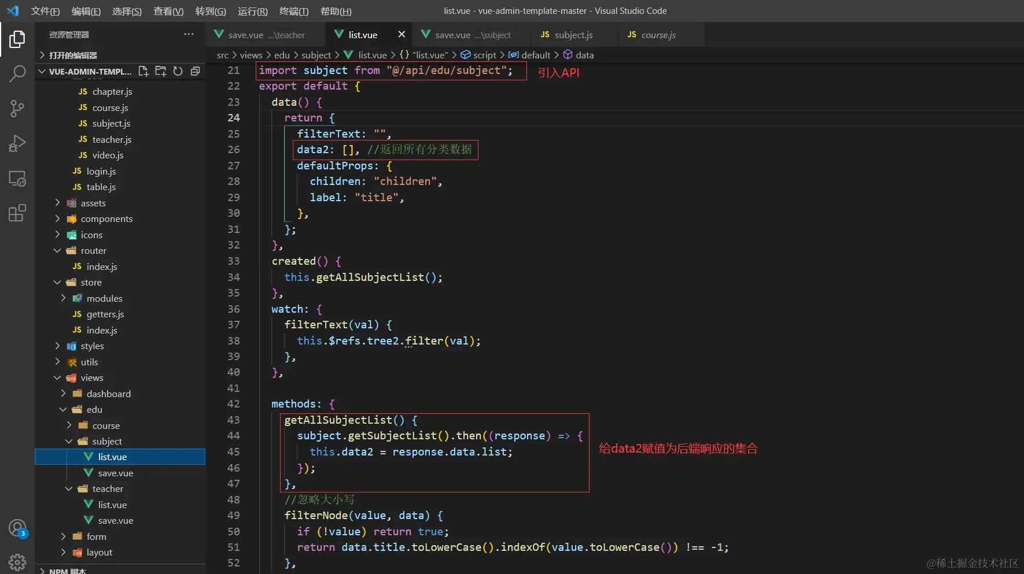Place cursor on getAllSubjectList() method definition
Screen dimensions: 1024x574
tap(351, 420)
